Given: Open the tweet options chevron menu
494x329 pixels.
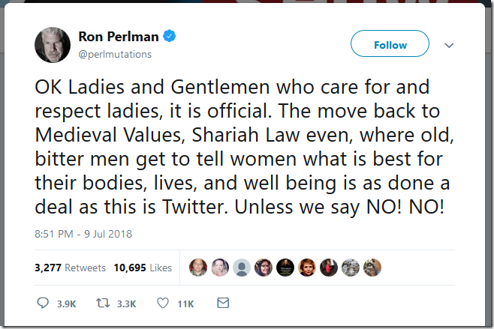Looking at the screenshot, I should click(449, 45).
